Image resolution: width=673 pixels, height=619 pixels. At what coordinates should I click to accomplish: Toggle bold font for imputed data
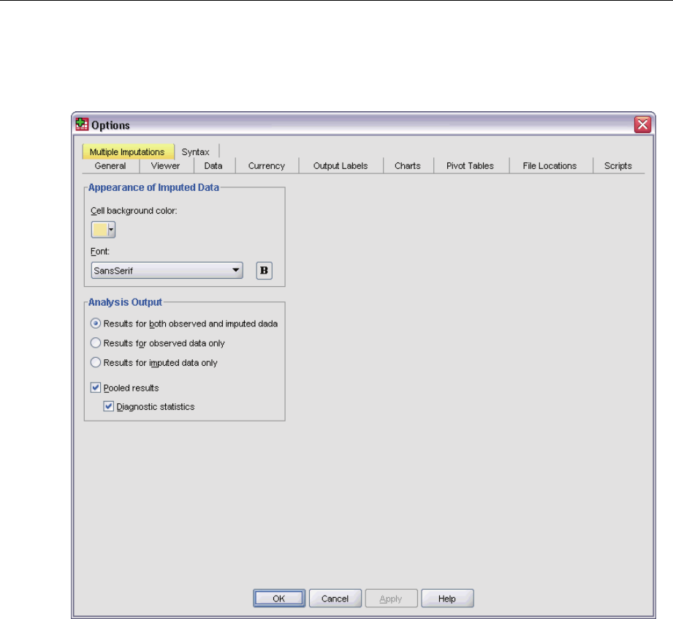(264, 271)
